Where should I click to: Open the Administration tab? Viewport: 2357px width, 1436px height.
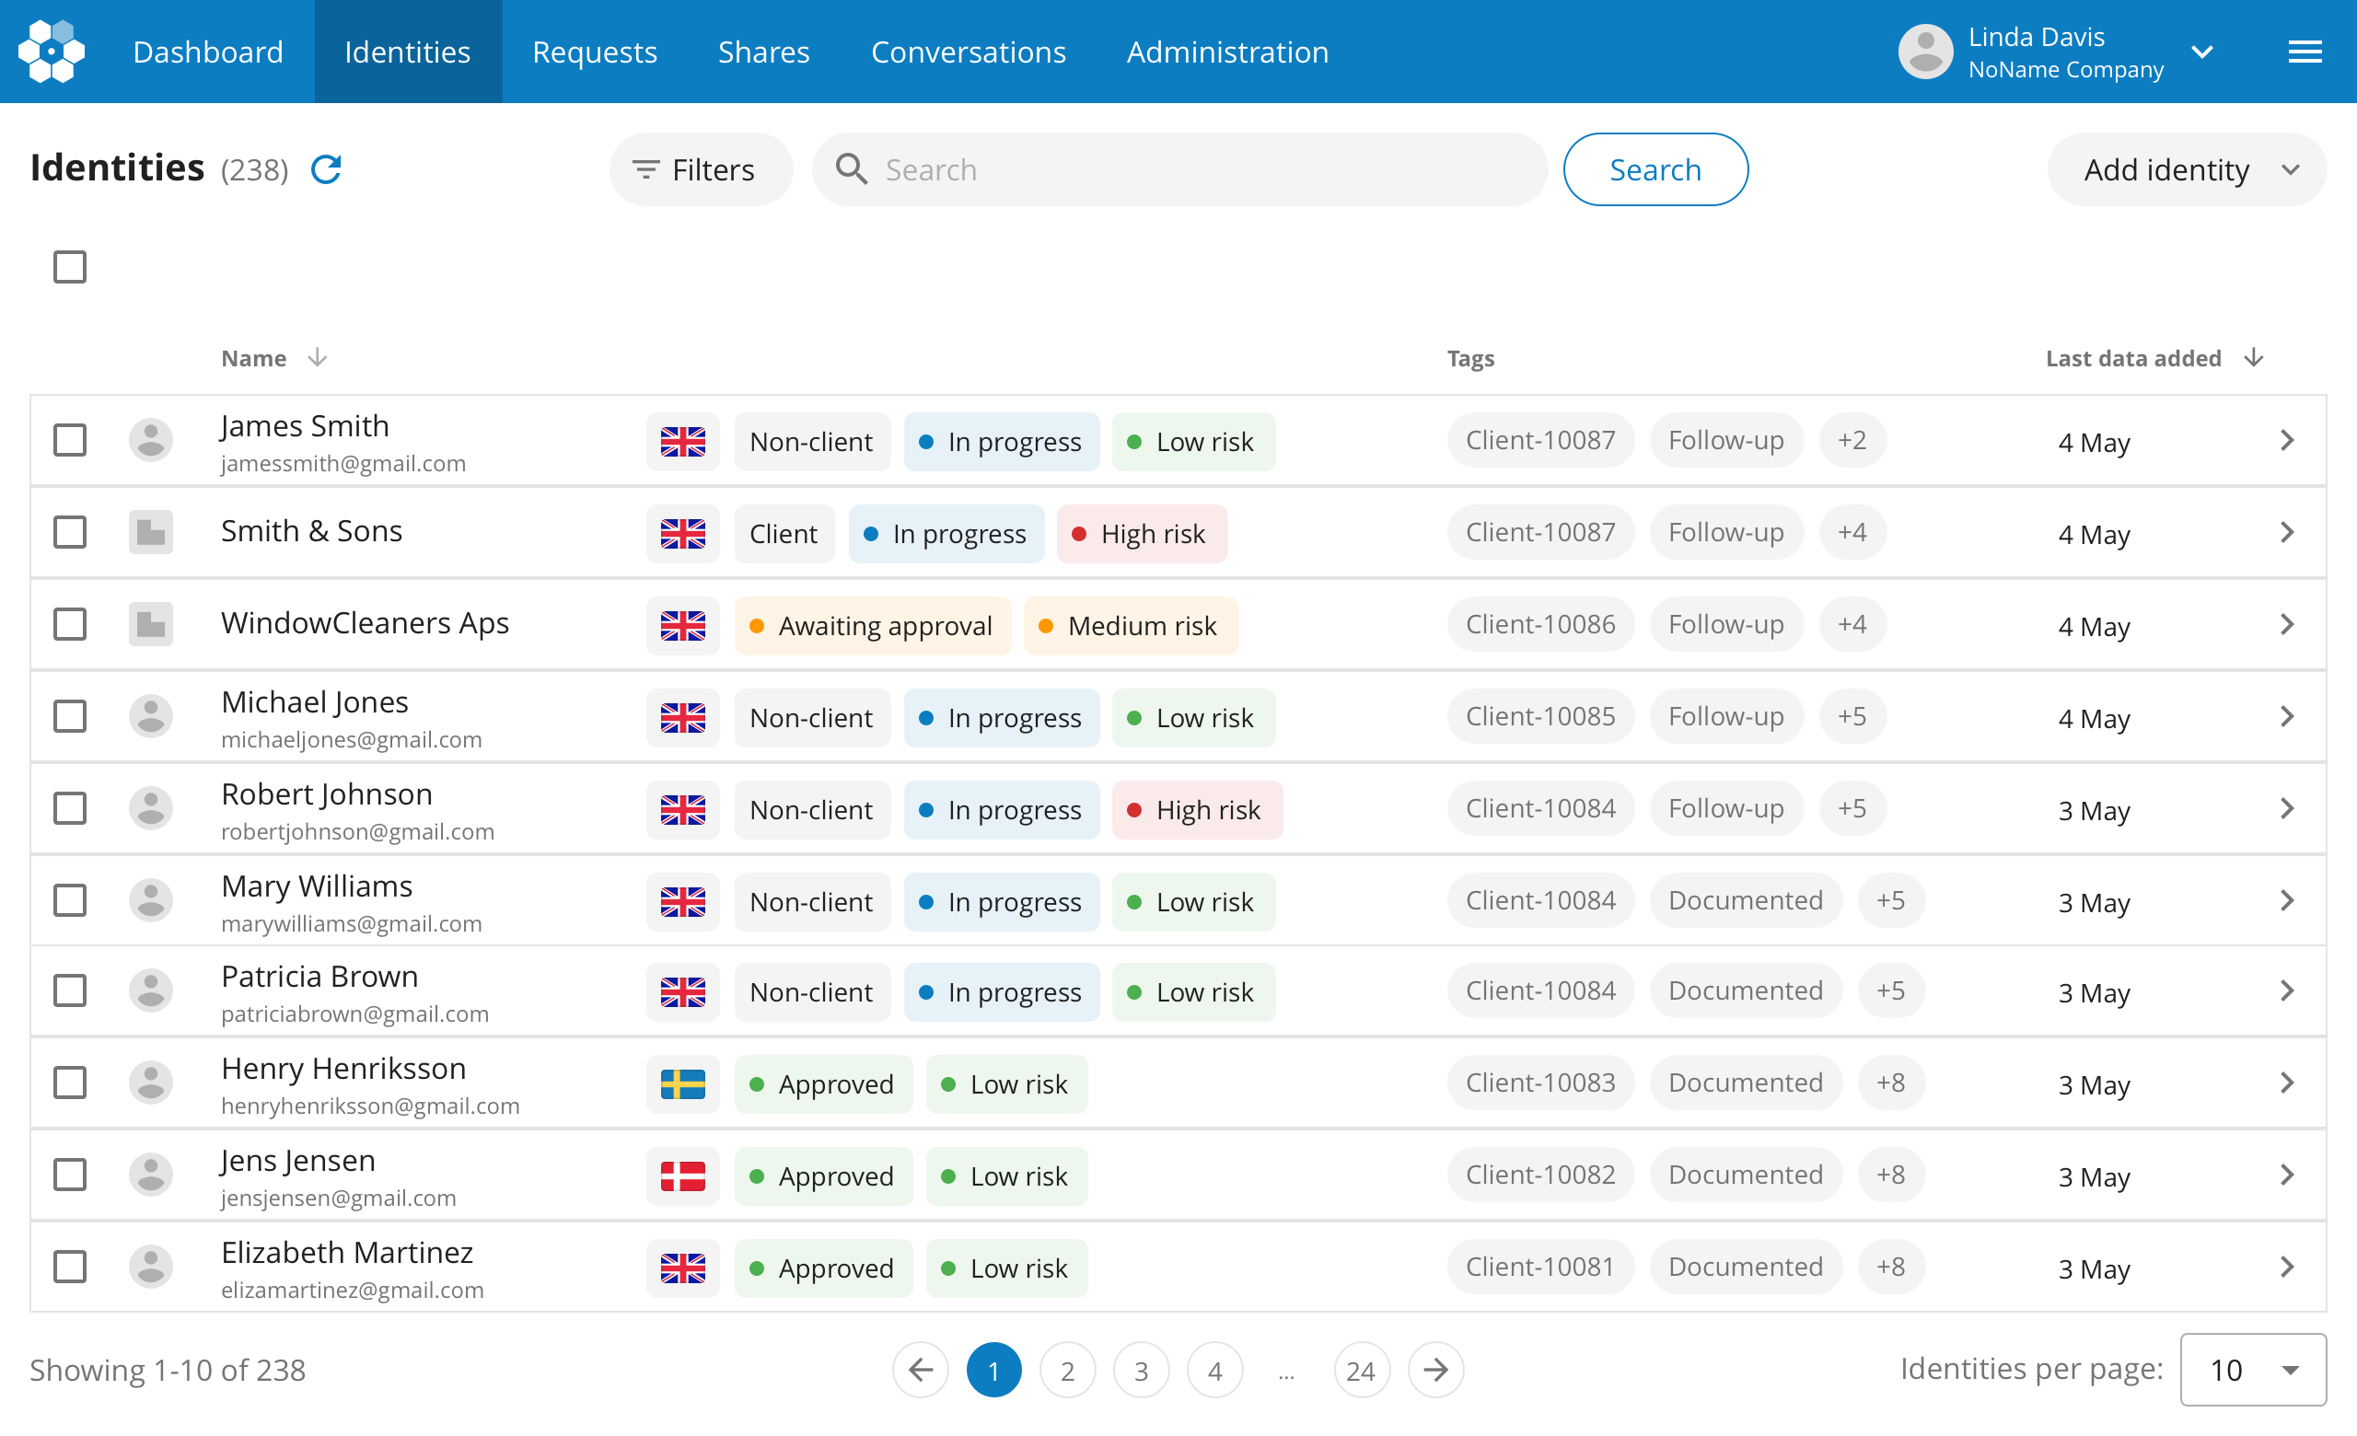1227,52
